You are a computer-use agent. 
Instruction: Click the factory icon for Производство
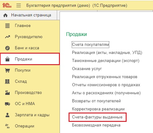[x=7, y=93]
